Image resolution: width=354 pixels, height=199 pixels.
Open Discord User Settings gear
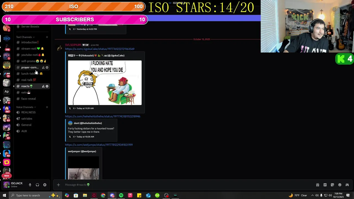click(x=45, y=185)
